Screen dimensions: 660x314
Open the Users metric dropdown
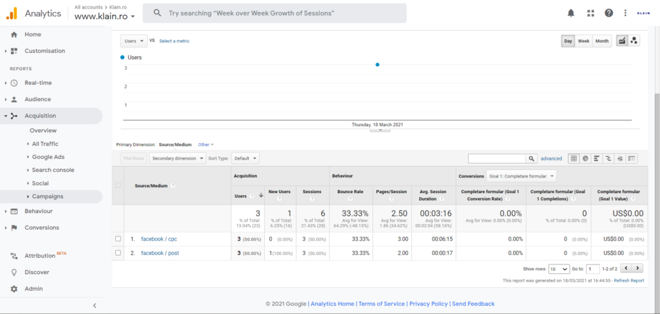(134, 41)
